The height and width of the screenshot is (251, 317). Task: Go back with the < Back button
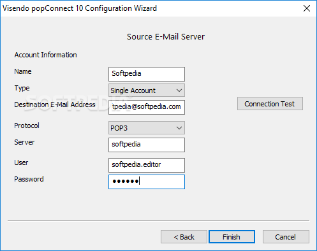pyautogui.click(x=184, y=236)
